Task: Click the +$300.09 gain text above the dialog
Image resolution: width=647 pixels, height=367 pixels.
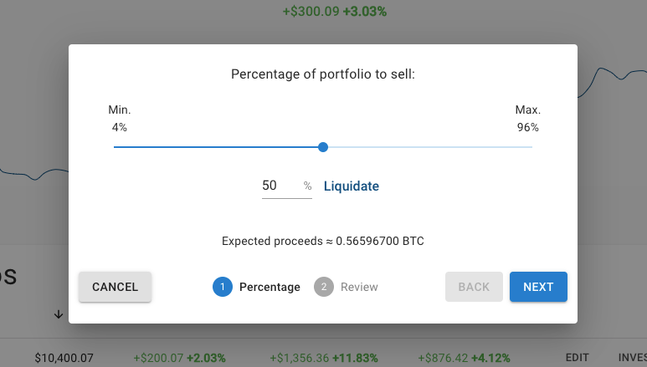Action: click(311, 12)
